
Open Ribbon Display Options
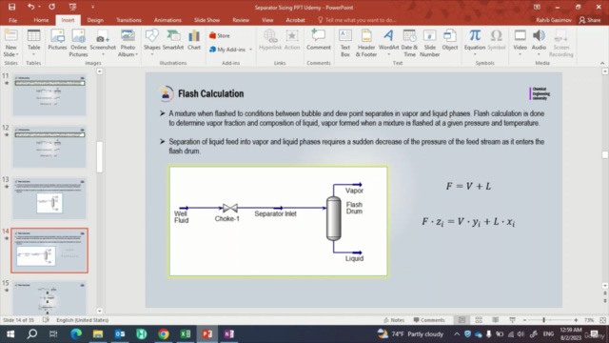(x=537, y=7)
